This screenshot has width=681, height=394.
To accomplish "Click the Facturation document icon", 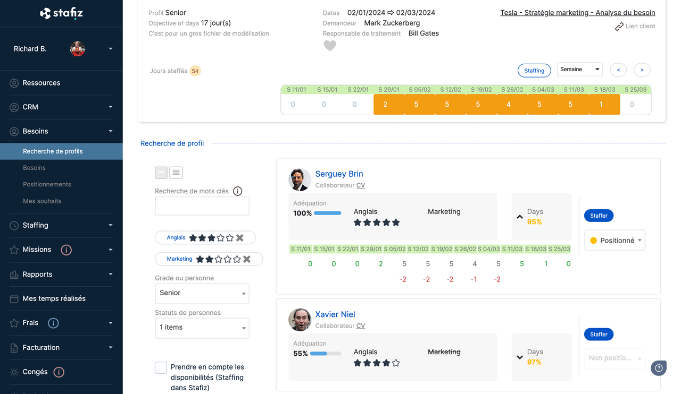I will (x=14, y=348).
